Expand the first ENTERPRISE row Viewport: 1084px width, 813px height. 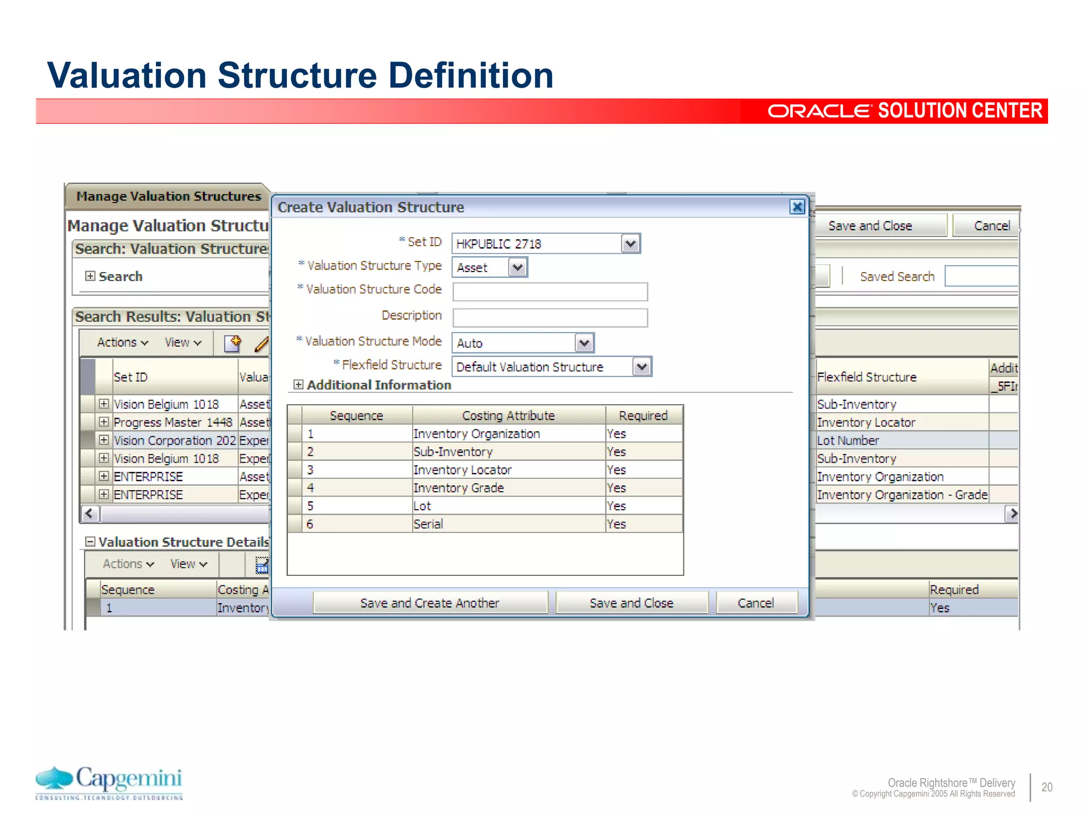pos(104,476)
